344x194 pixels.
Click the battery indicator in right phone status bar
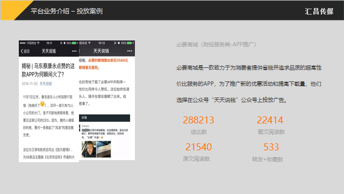click(x=130, y=43)
